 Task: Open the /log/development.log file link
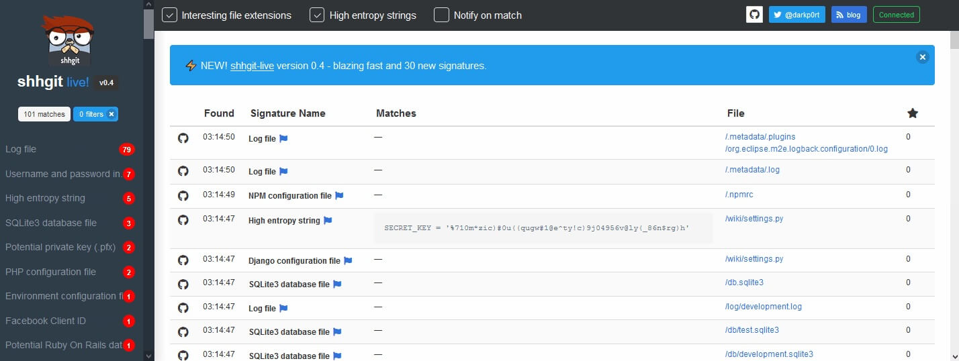click(764, 307)
